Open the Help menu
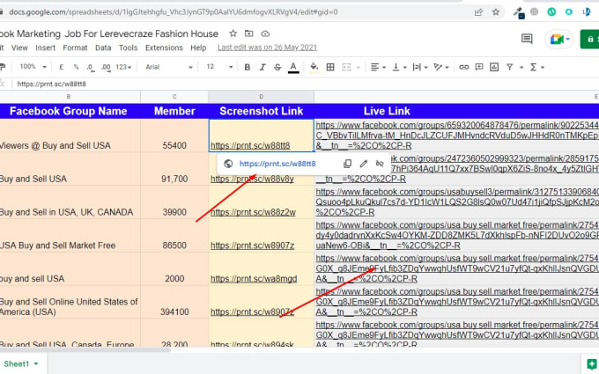 [198, 48]
